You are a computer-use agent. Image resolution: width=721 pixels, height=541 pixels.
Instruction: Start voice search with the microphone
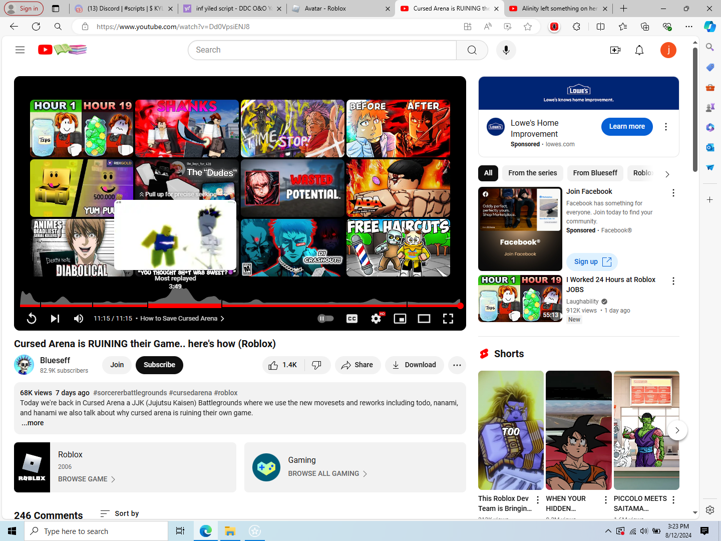(506, 50)
